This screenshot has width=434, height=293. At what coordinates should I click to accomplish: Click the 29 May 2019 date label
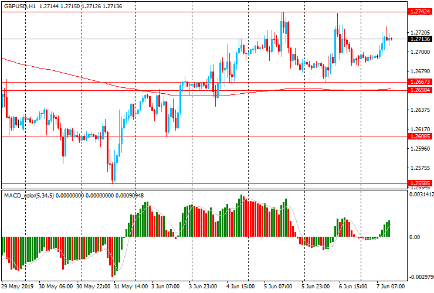click(18, 287)
